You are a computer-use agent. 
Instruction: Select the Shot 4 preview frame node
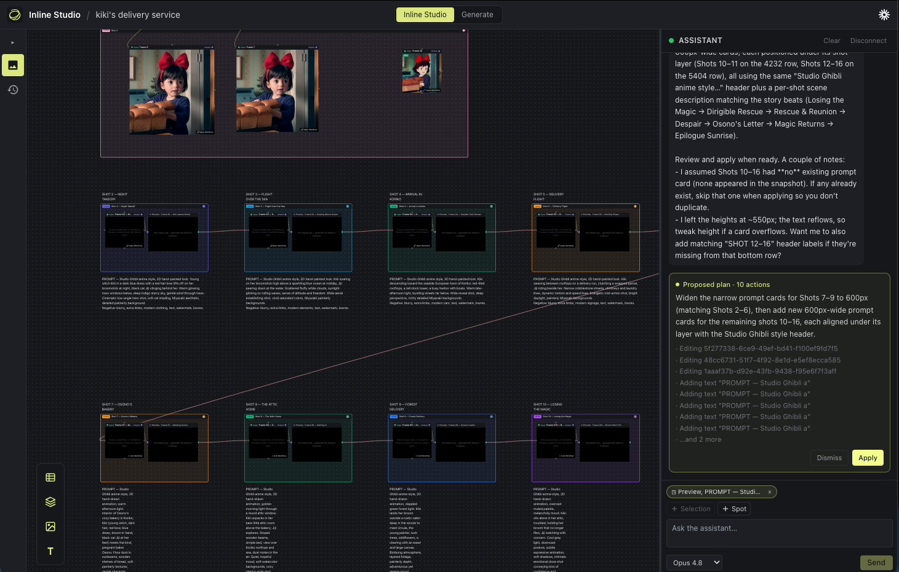460,232
